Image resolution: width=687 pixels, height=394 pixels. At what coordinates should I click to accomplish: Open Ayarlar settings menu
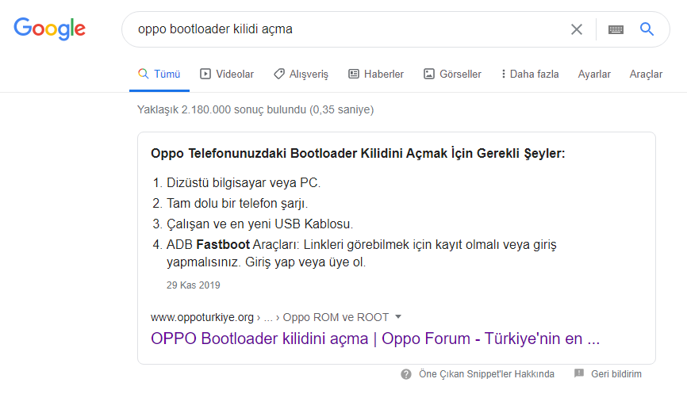594,74
